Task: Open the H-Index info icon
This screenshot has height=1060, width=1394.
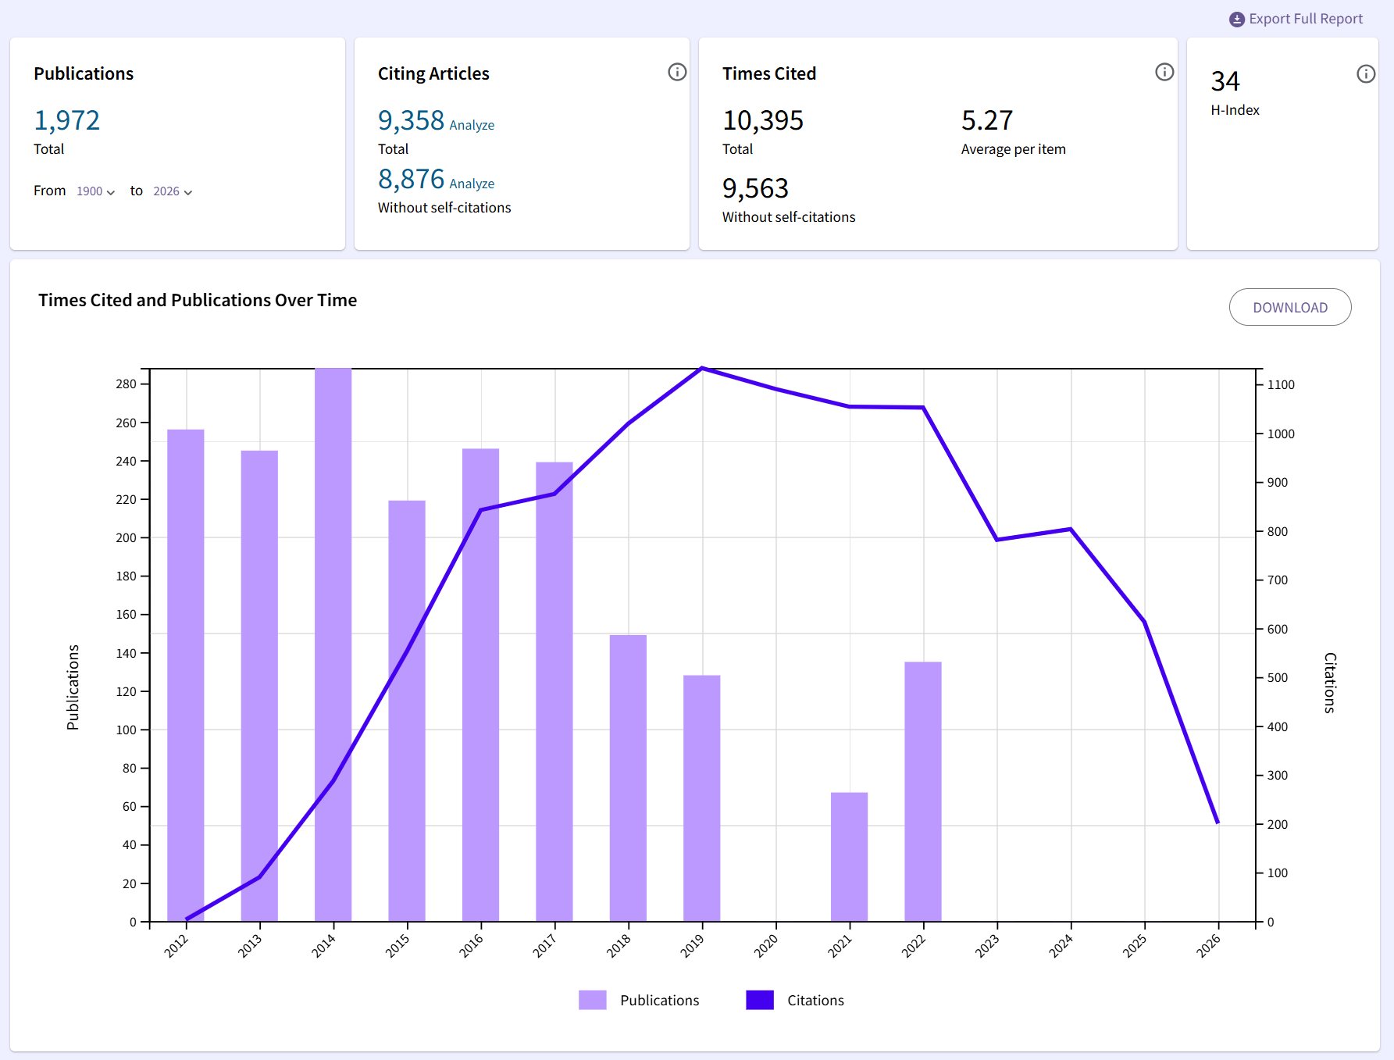Action: (1366, 73)
